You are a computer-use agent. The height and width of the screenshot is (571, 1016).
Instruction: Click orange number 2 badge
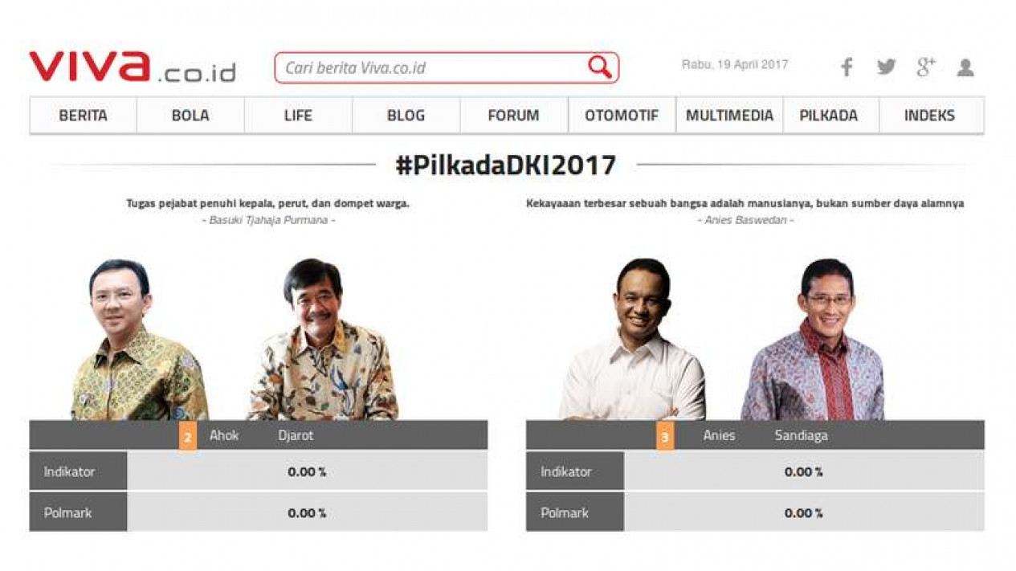tap(187, 437)
